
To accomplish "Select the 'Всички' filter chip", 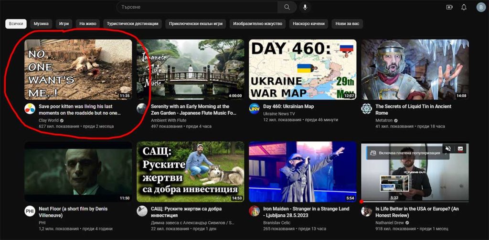I will [x=16, y=23].
